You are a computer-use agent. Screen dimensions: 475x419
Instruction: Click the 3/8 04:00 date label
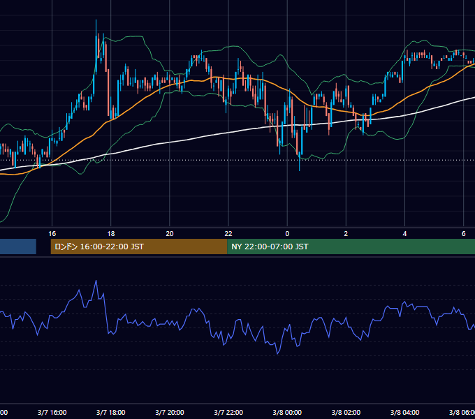pyautogui.click(x=404, y=412)
